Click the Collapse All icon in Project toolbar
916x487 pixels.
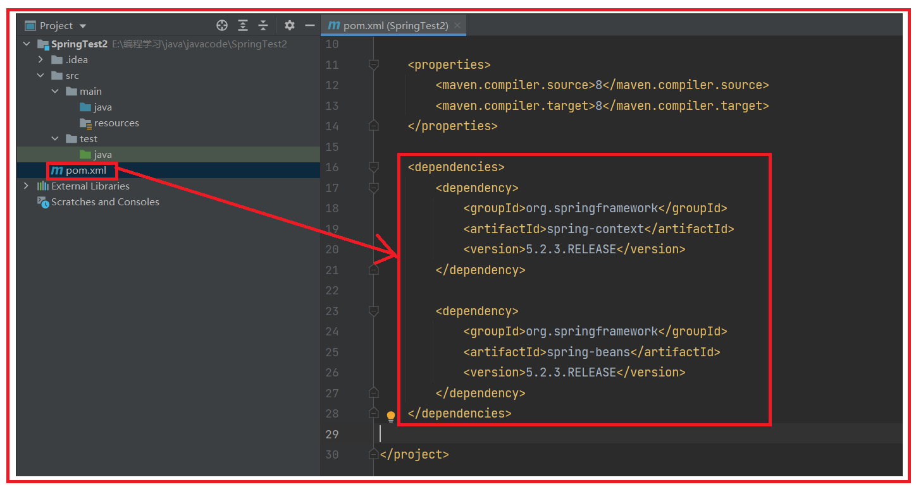click(x=263, y=25)
